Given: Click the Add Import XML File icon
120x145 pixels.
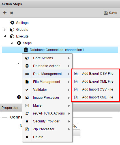Looking at the screenshot, I should coord(76,97).
